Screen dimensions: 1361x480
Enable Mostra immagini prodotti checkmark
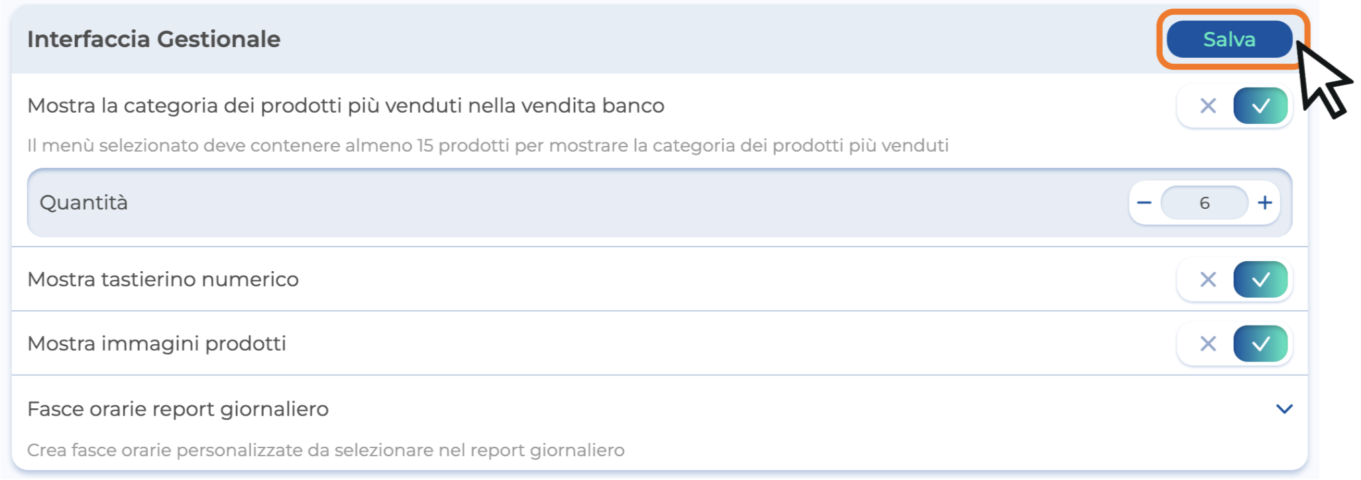click(1260, 344)
